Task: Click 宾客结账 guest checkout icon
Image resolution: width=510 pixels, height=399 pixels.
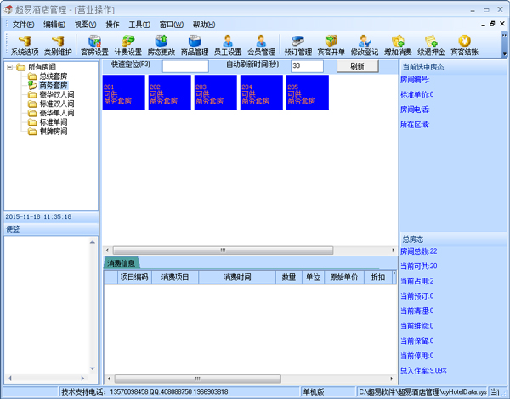Action: pyautogui.click(x=464, y=46)
